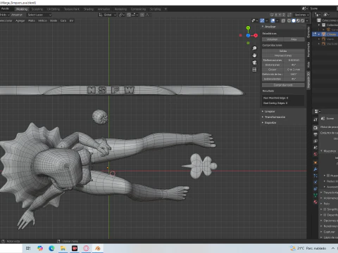Image resolution: width=338 pixels, height=253 pixels.
Task: Toggle X-ray display mode
Action: [283, 20]
